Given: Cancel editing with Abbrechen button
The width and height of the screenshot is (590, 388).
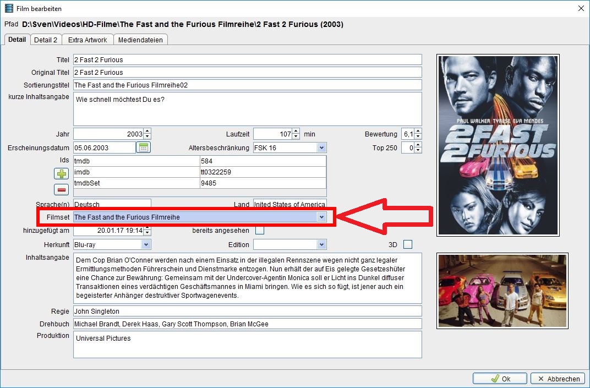Looking at the screenshot, I should pos(558,379).
